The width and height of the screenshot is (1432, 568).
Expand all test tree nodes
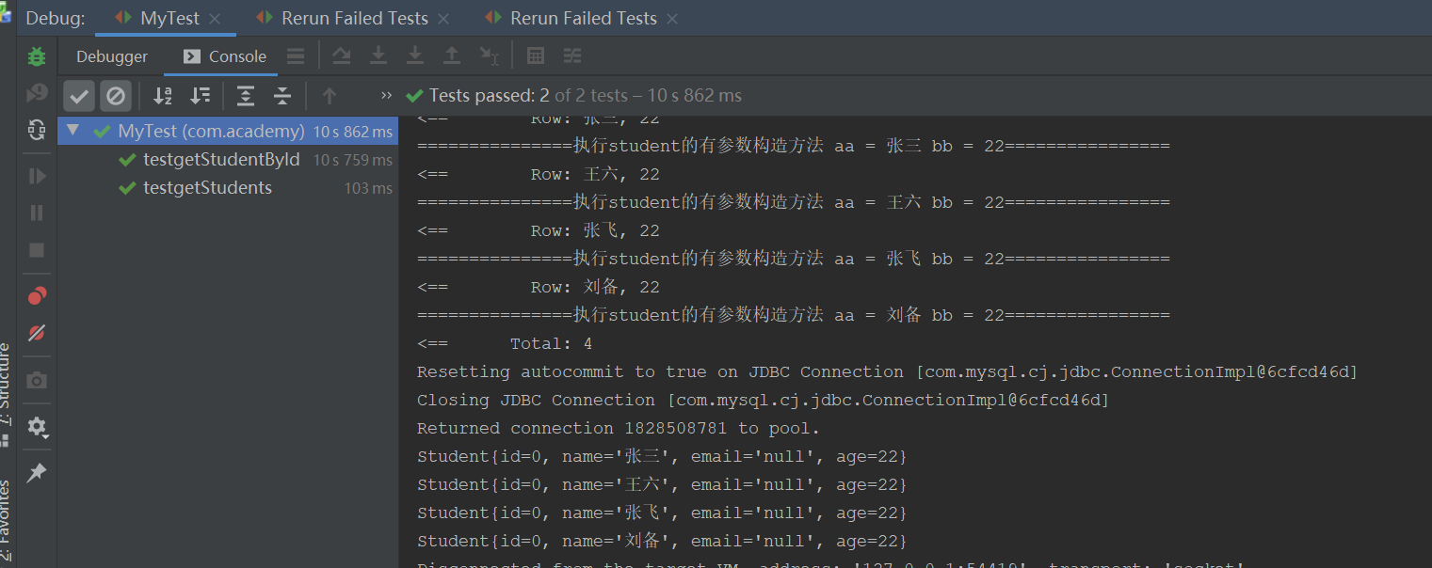[x=246, y=95]
